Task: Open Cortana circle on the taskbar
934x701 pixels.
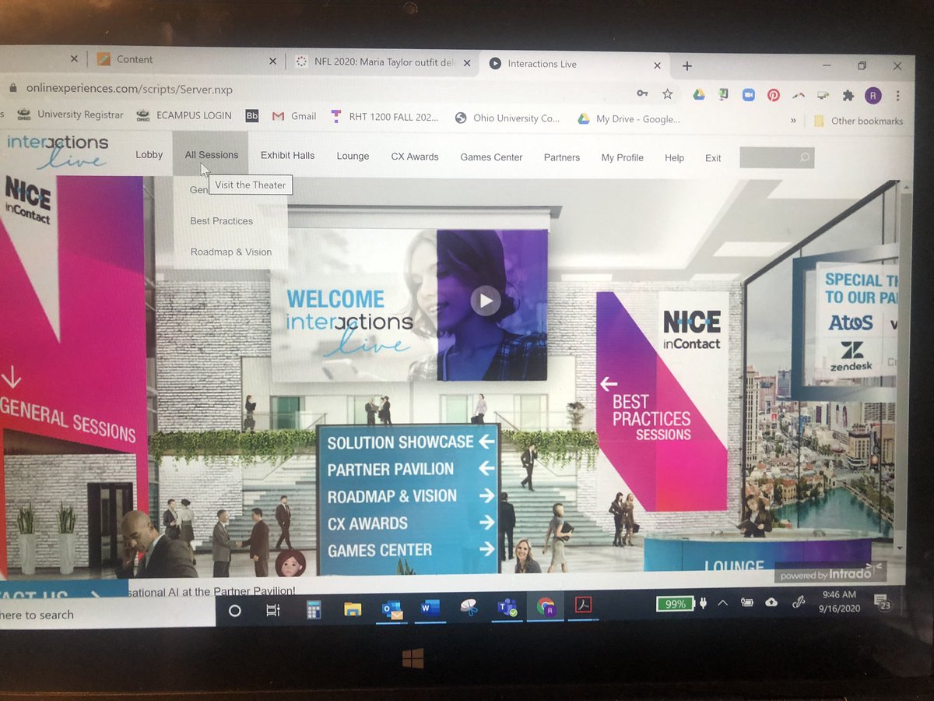Action: pos(234,611)
